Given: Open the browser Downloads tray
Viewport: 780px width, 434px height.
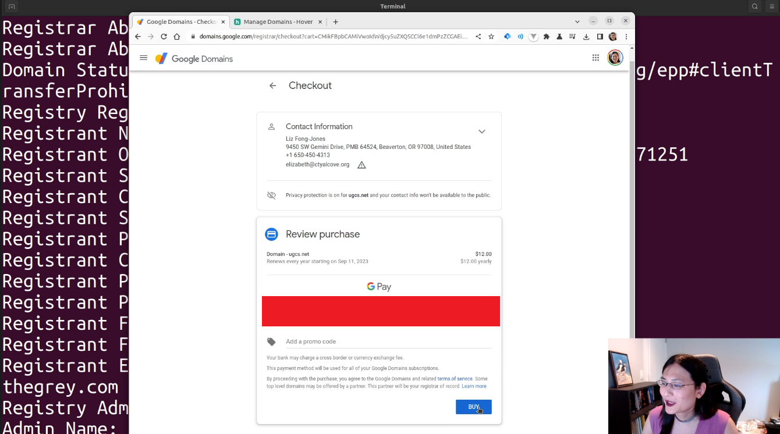Looking at the screenshot, I should click(586, 36).
